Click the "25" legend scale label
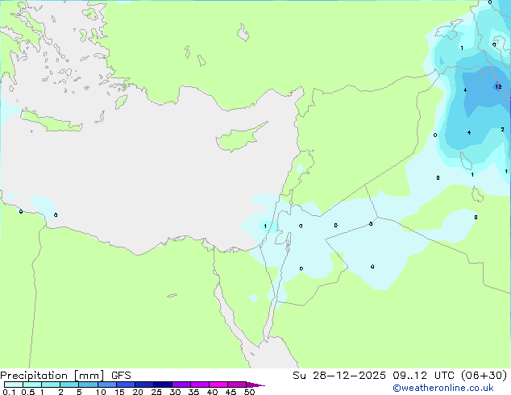 point(156,392)
